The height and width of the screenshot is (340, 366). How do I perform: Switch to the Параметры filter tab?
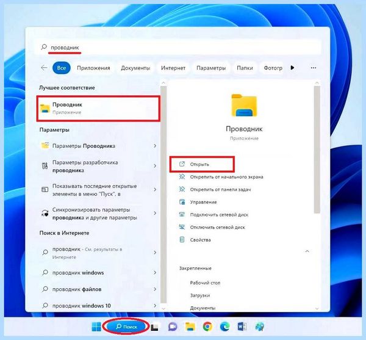pos(211,68)
